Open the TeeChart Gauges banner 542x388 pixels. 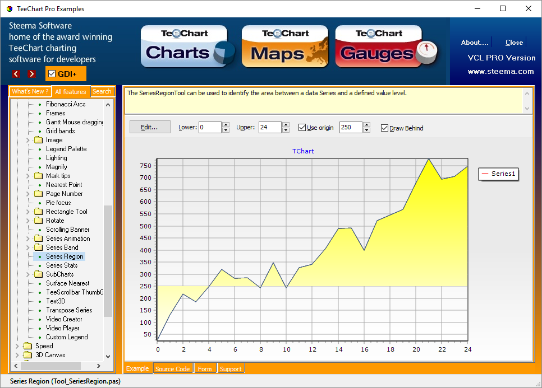tap(386, 46)
